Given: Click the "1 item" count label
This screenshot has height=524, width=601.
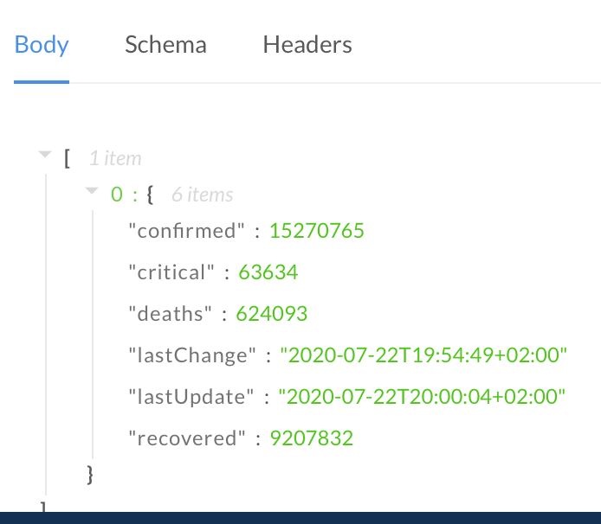Looking at the screenshot, I should point(115,158).
